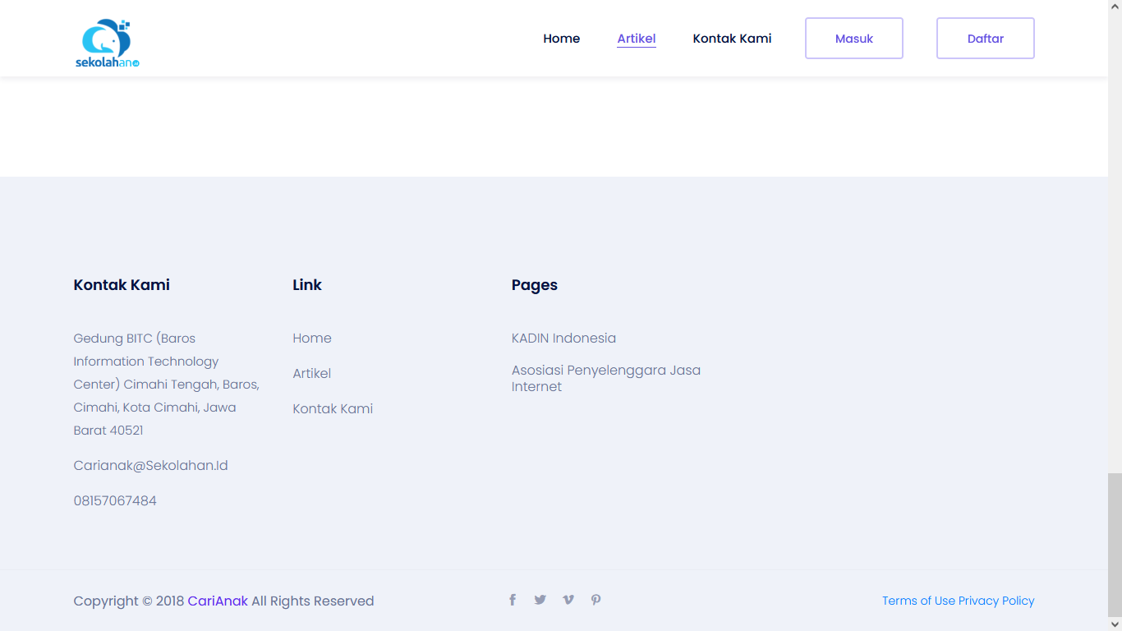Click the footer Kontak Kami link
The height and width of the screenshot is (631, 1122).
click(x=333, y=409)
